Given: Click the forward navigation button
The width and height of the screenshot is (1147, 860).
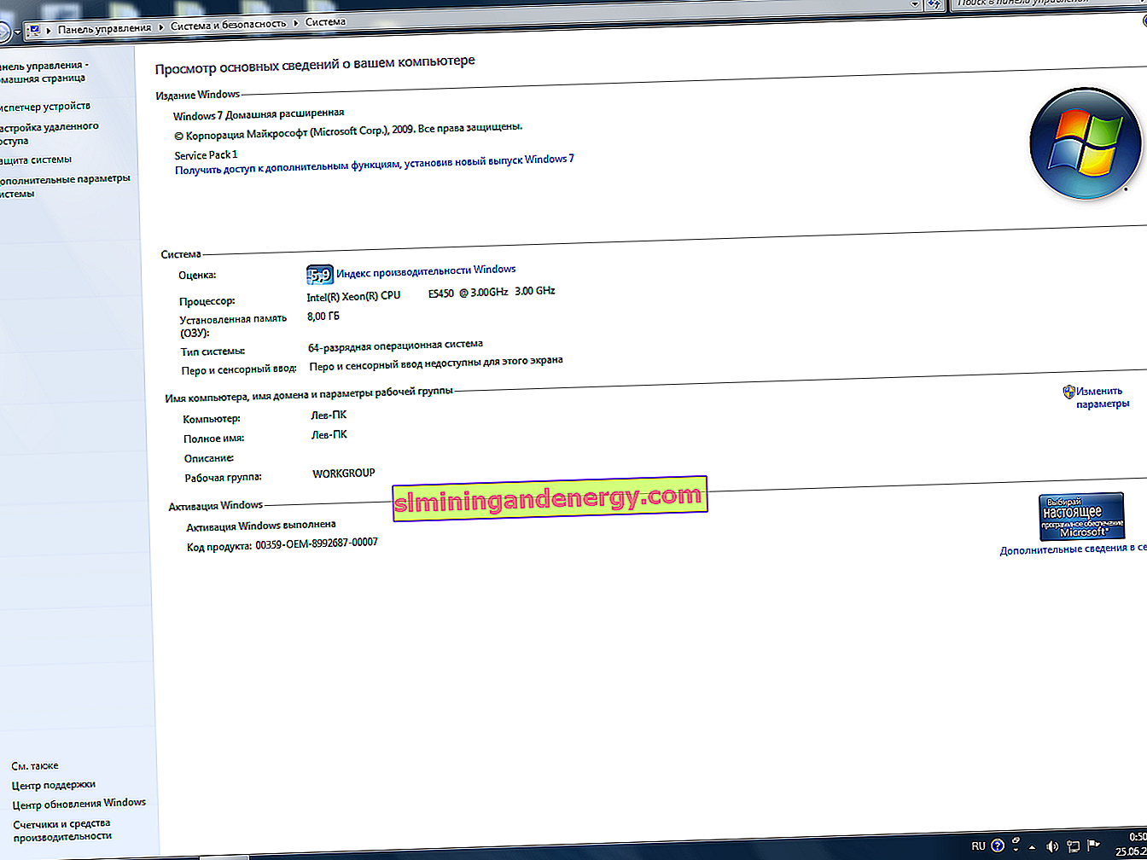Looking at the screenshot, I should tap(3, 32).
